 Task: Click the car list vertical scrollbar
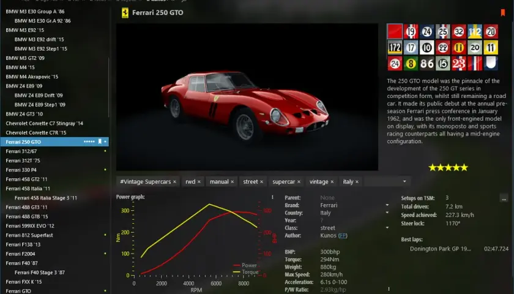tap(109, 87)
